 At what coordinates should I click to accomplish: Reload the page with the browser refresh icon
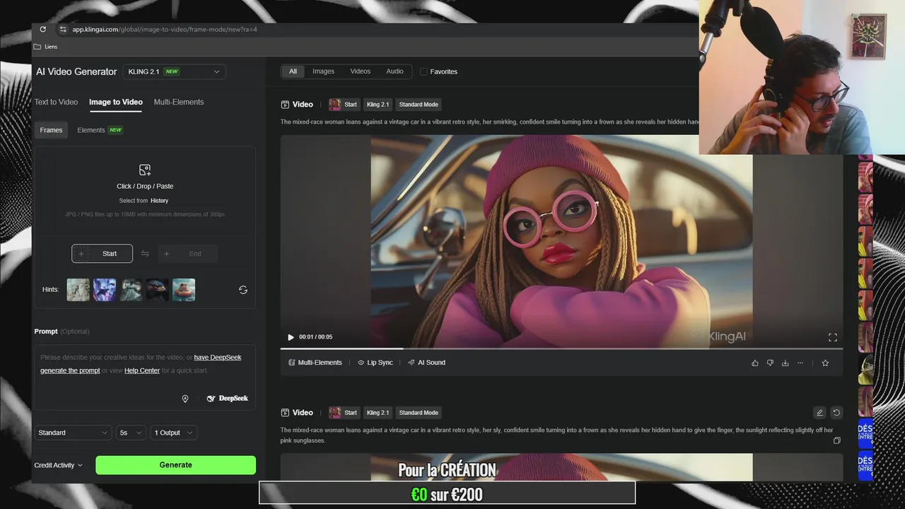pyautogui.click(x=42, y=29)
